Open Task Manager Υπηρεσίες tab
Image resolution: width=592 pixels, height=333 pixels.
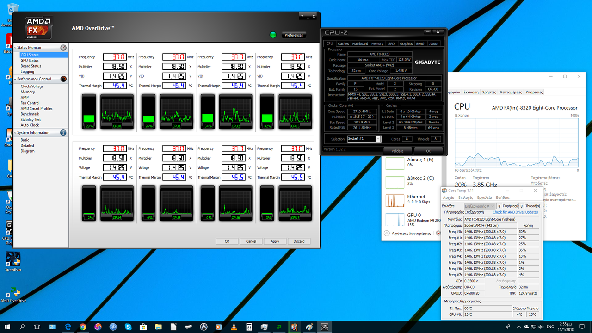(x=534, y=92)
